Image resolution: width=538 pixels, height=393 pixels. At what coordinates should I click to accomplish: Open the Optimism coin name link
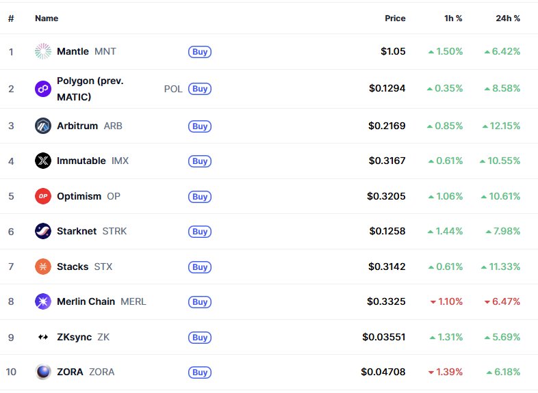[x=79, y=197]
